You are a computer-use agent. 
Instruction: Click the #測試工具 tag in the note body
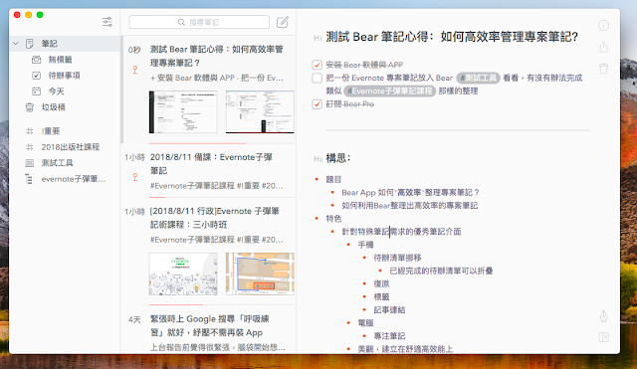pos(478,78)
